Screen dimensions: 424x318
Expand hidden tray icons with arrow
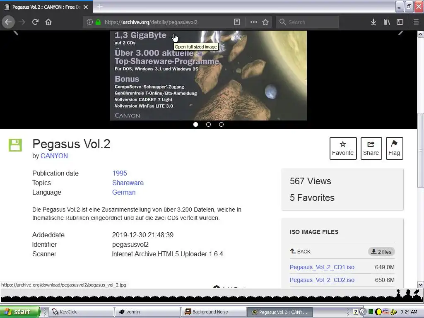point(363,312)
